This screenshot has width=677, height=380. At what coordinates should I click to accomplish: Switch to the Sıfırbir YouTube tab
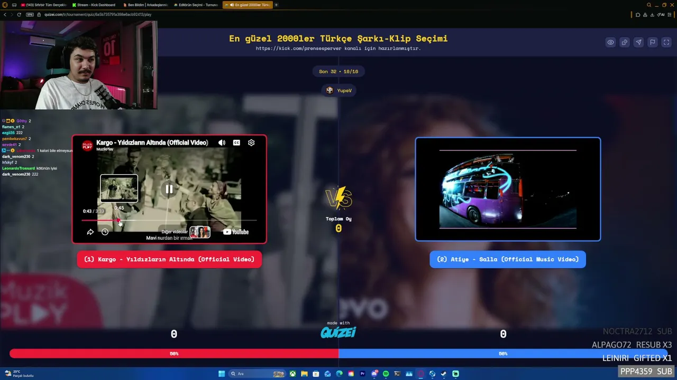(44, 5)
